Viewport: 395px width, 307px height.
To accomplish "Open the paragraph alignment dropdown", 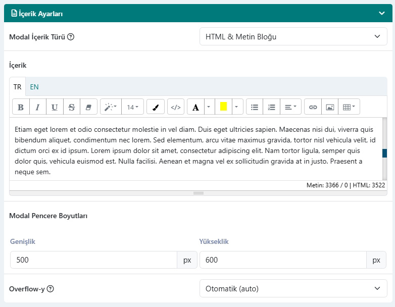I will click(x=290, y=107).
